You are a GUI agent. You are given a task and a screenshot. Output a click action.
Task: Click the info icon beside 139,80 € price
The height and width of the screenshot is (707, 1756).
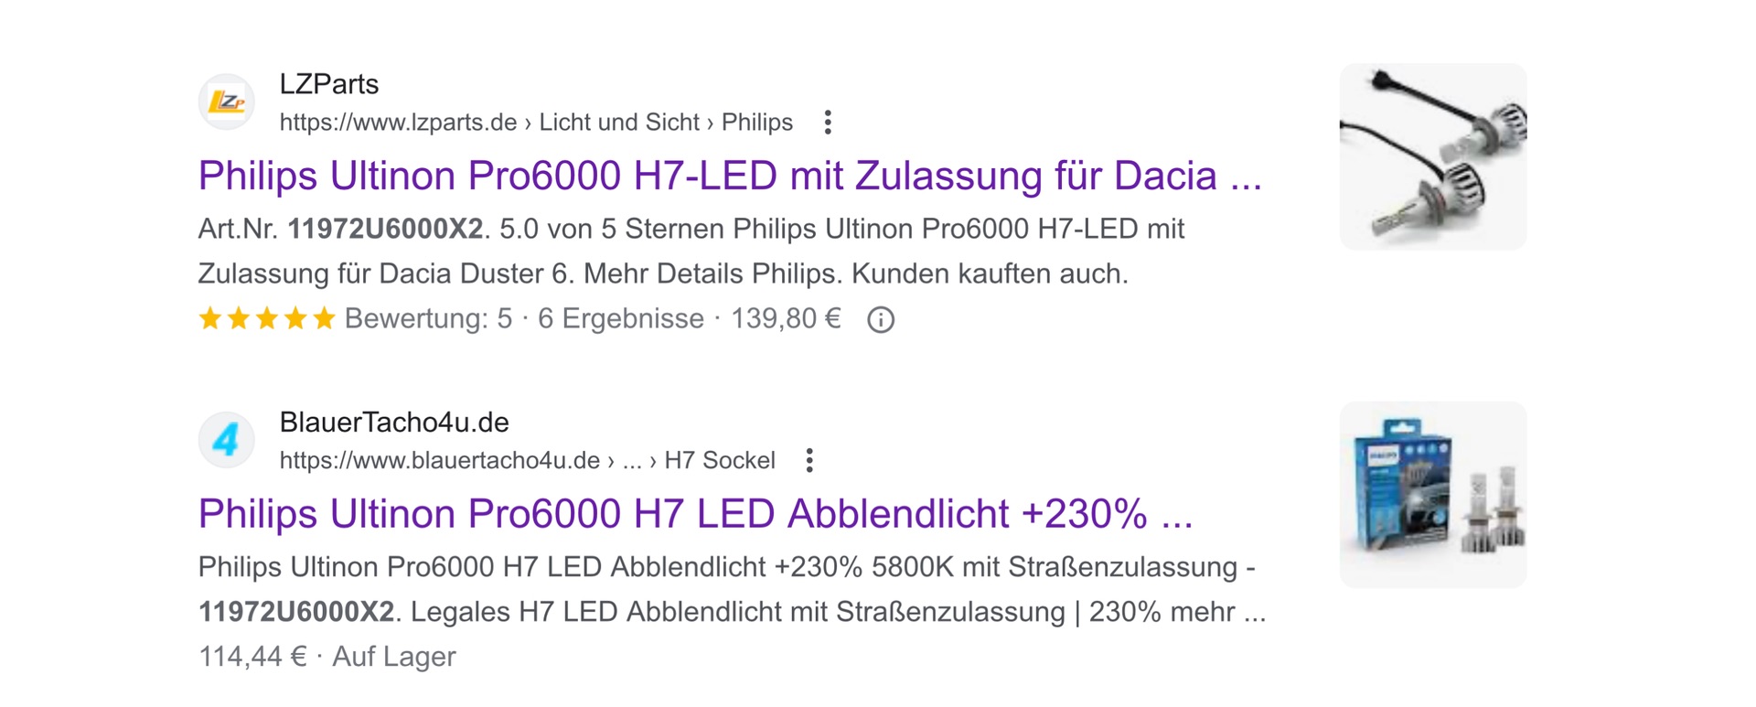click(881, 320)
